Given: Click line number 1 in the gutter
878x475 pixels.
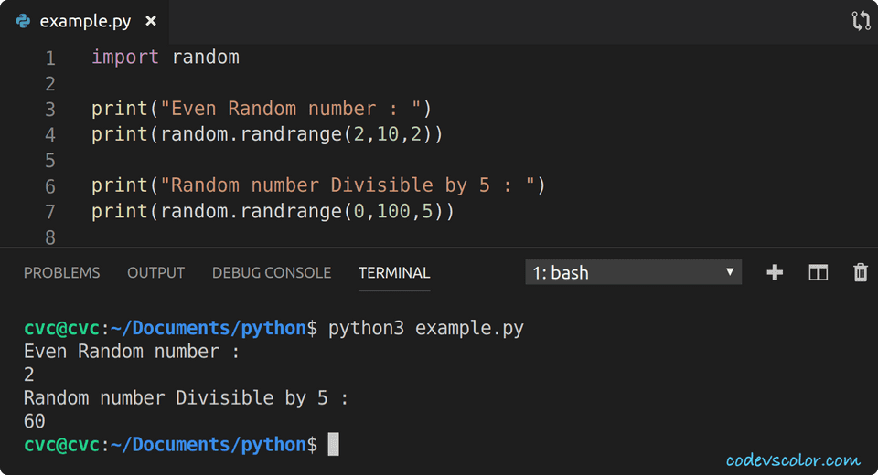Looking at the screenshot, I should (x=49, y=58).
